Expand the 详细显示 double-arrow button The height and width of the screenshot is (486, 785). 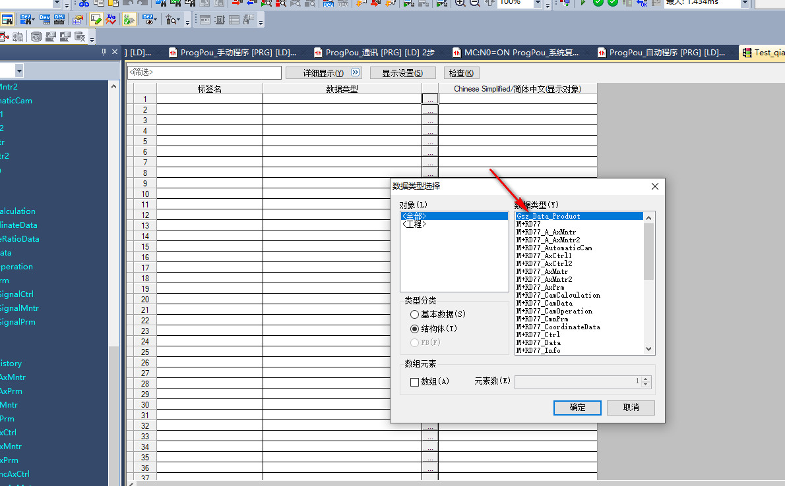pyautogui.click(x=356, y=72)
